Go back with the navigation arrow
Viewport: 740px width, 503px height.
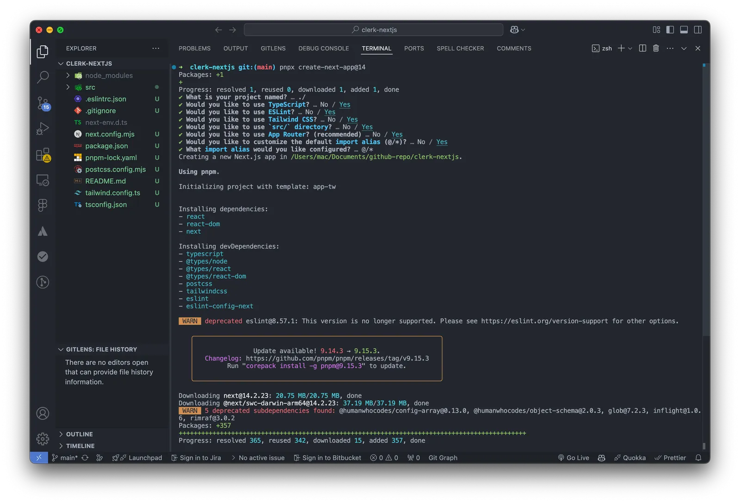click(x=219, y=30)
